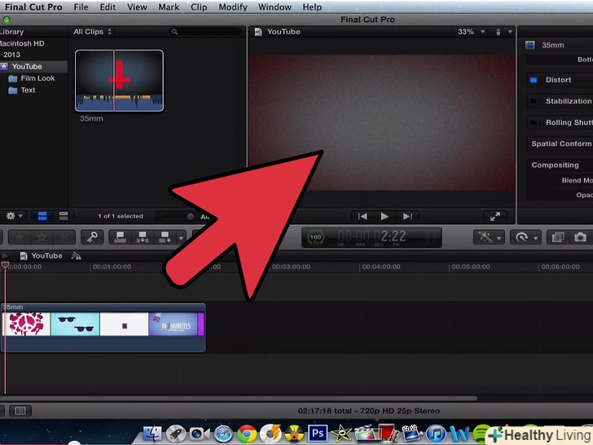Click the timeline history back arrow

click(x=5, y=256)
